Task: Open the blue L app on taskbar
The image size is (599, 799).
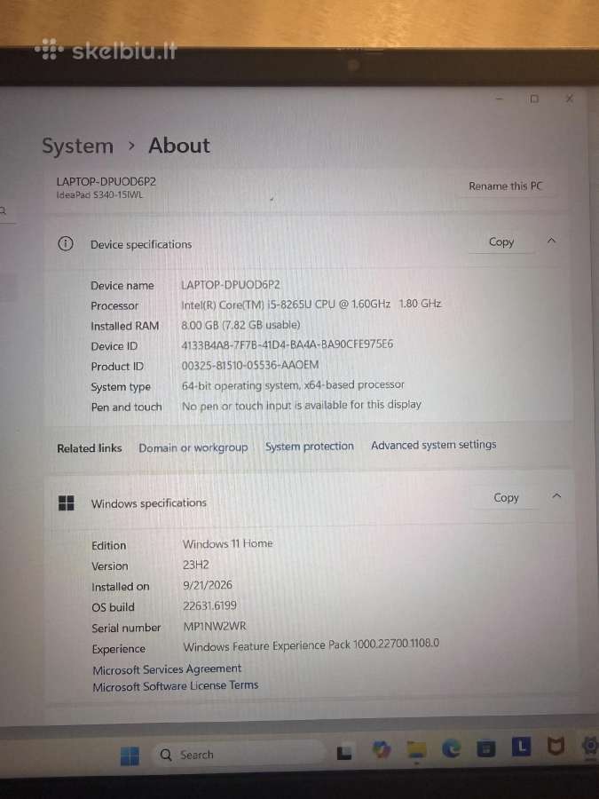Action: tap(521, 747)
